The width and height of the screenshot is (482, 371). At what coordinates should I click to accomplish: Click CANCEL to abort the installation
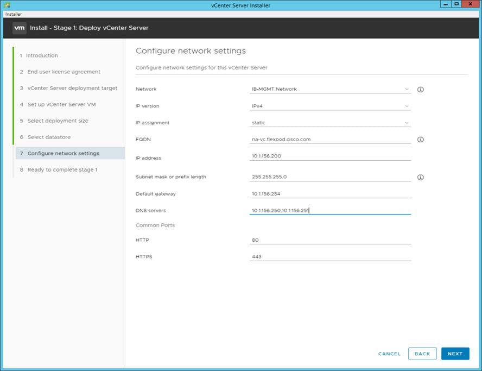[389, 354]
